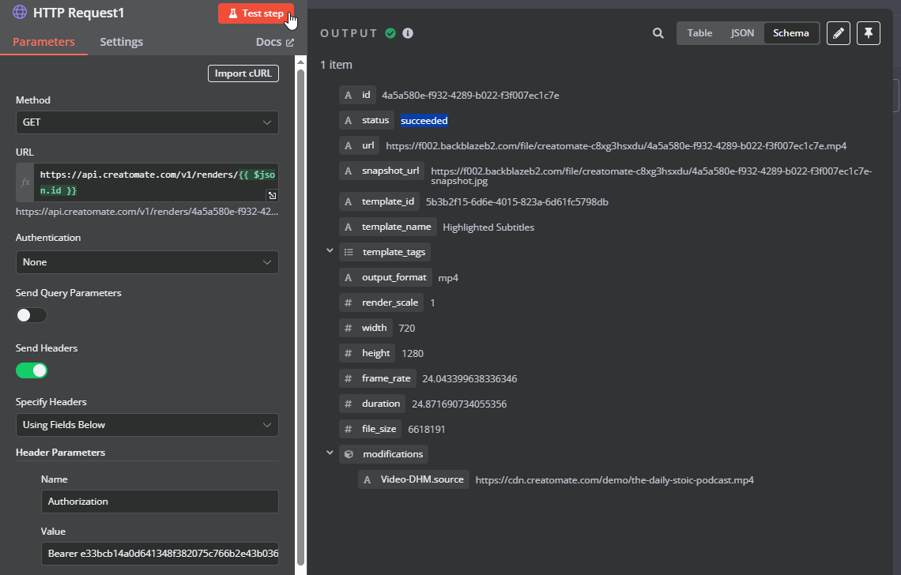Open the Parameters tab
Viewport: 901px width, 575px height.
point(43,42)
